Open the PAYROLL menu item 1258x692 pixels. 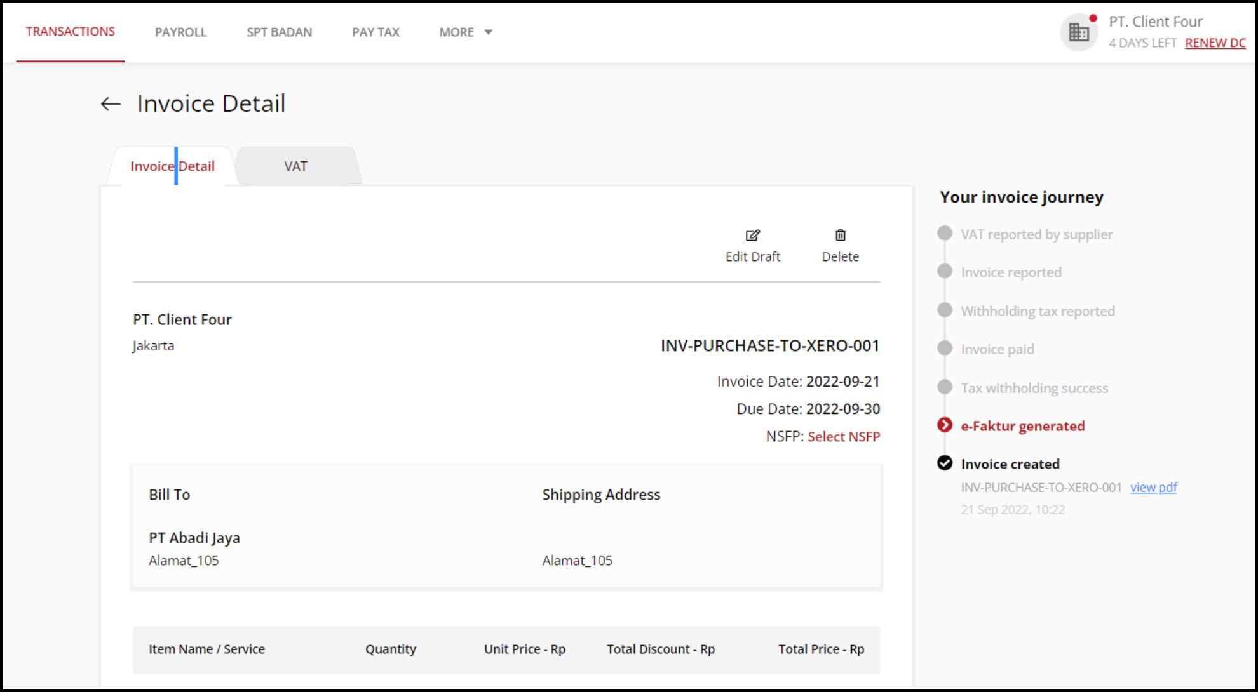pos(180,32)
